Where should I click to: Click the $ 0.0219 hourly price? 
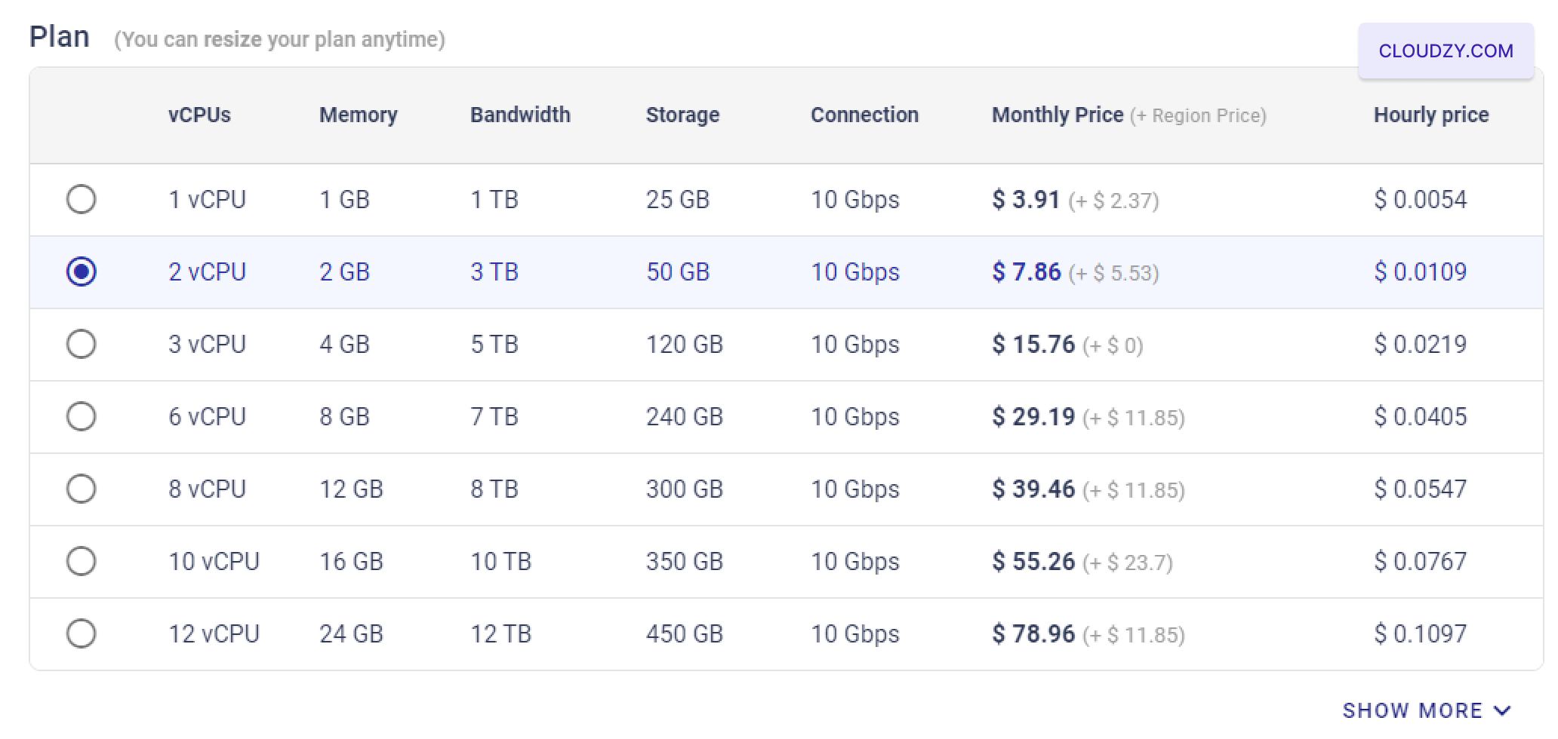pos(1420,345)
